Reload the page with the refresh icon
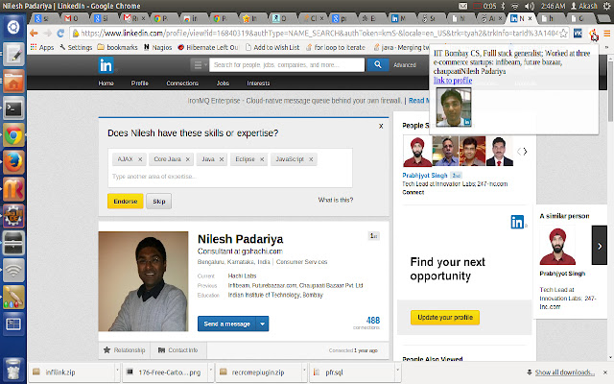 60,34
